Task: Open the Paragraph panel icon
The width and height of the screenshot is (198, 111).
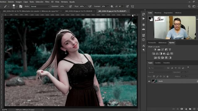Action: tap(144, 50)
